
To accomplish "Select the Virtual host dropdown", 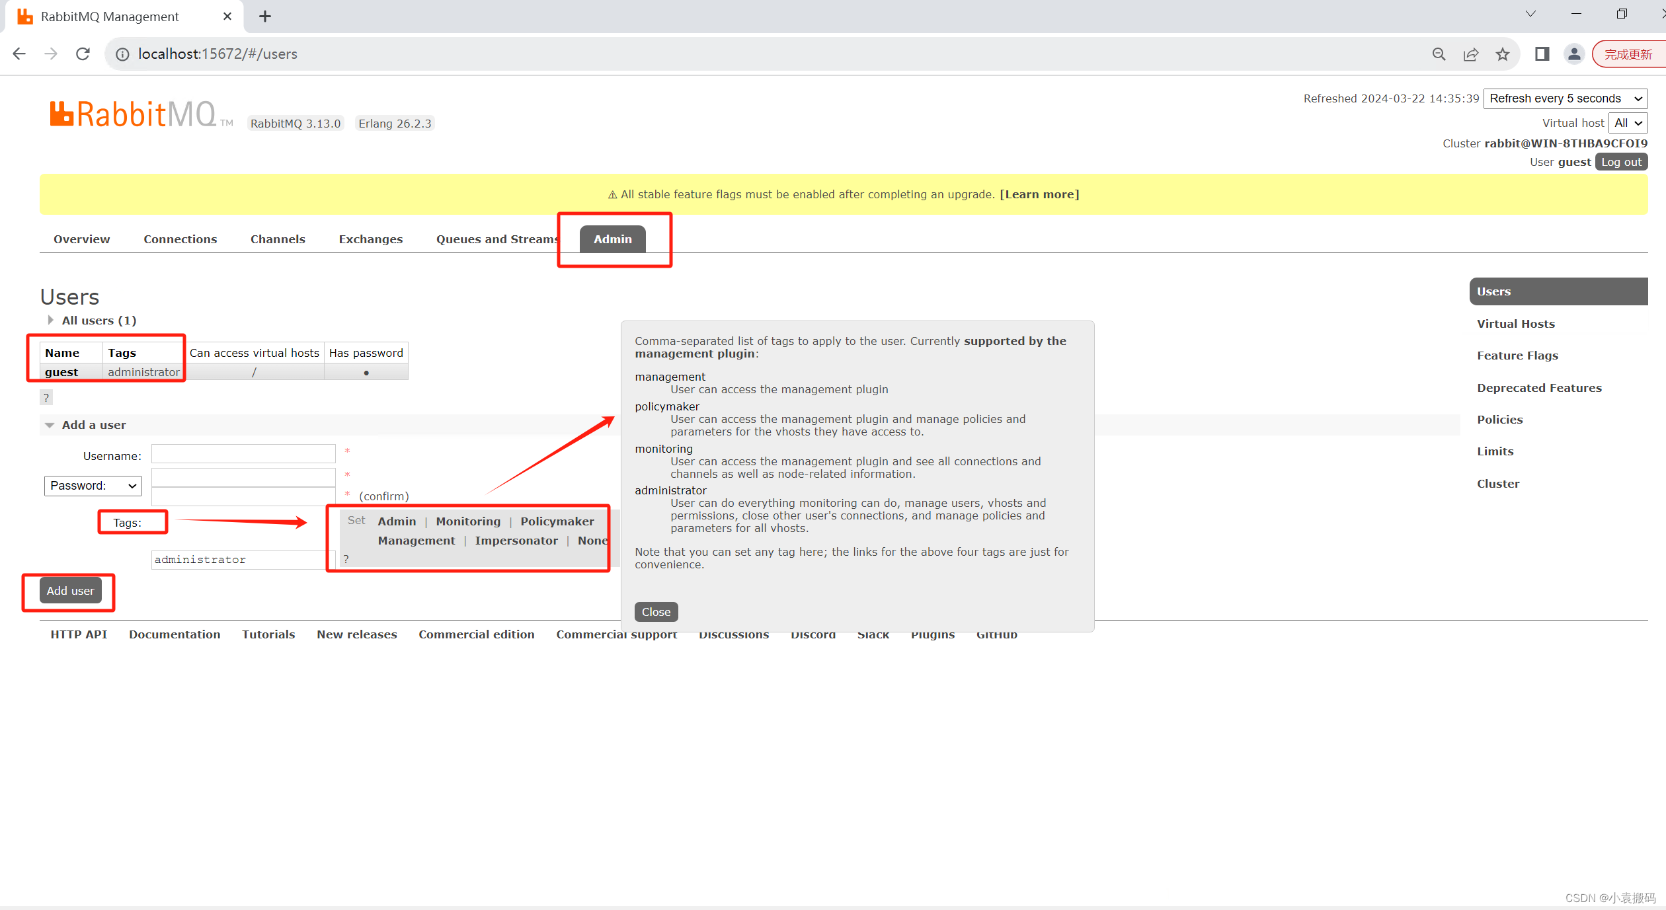I will (1626, 122).
